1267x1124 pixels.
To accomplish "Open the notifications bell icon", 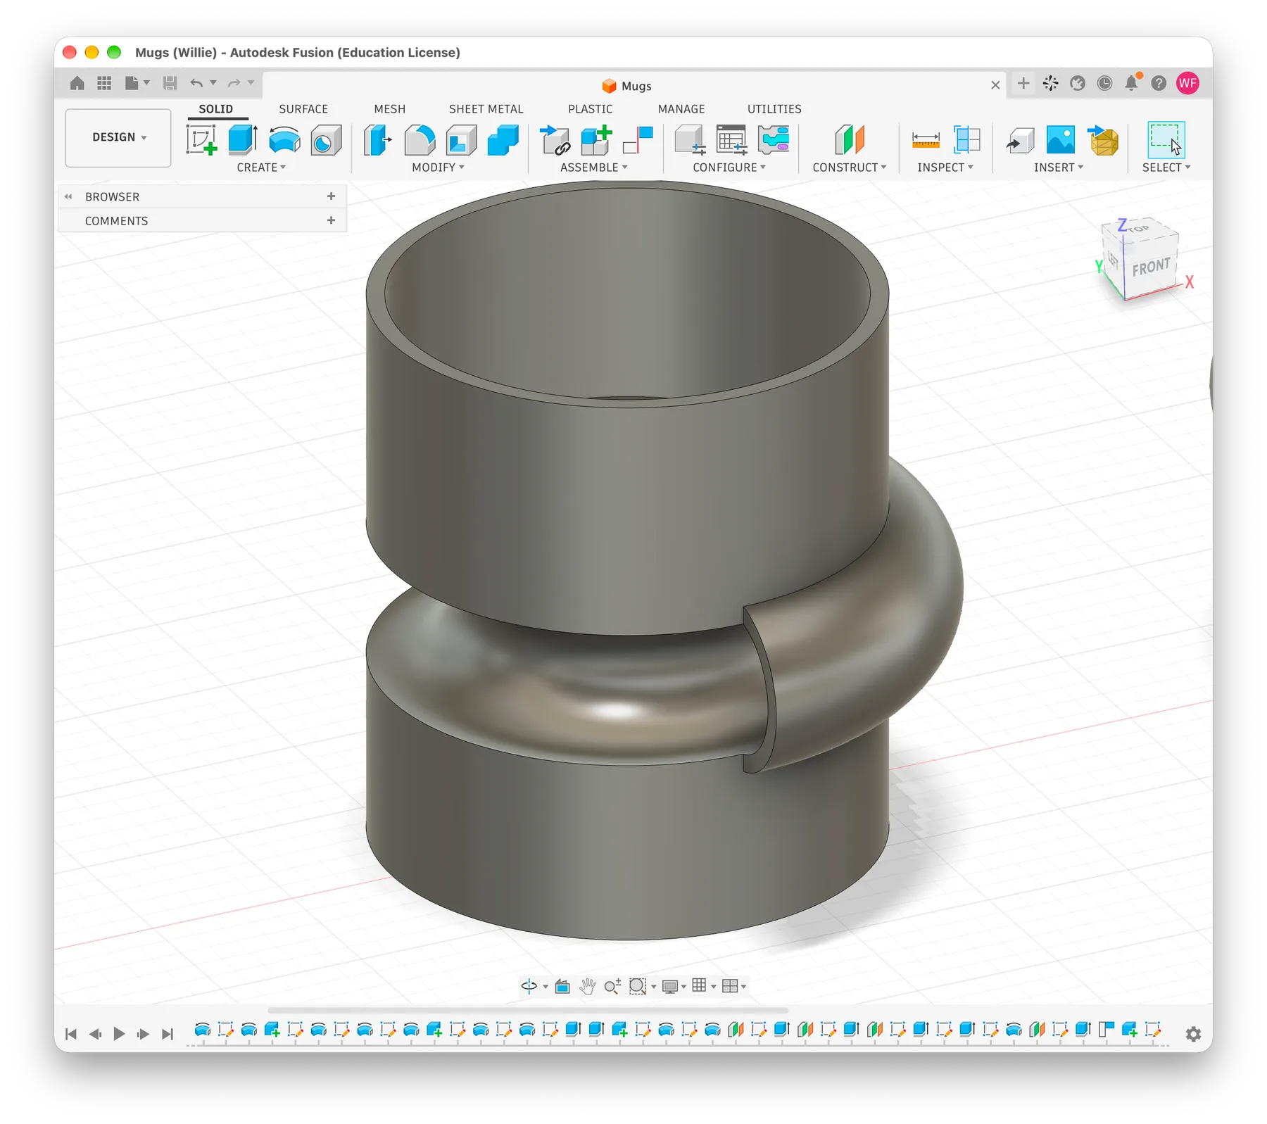I will [x=1132, y=83].
